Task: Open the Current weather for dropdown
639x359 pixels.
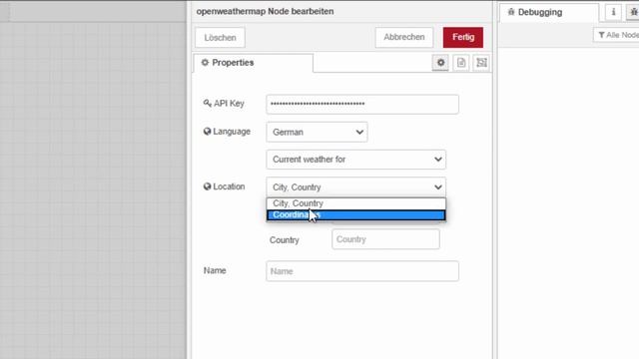Action: [x=355, y=160]
